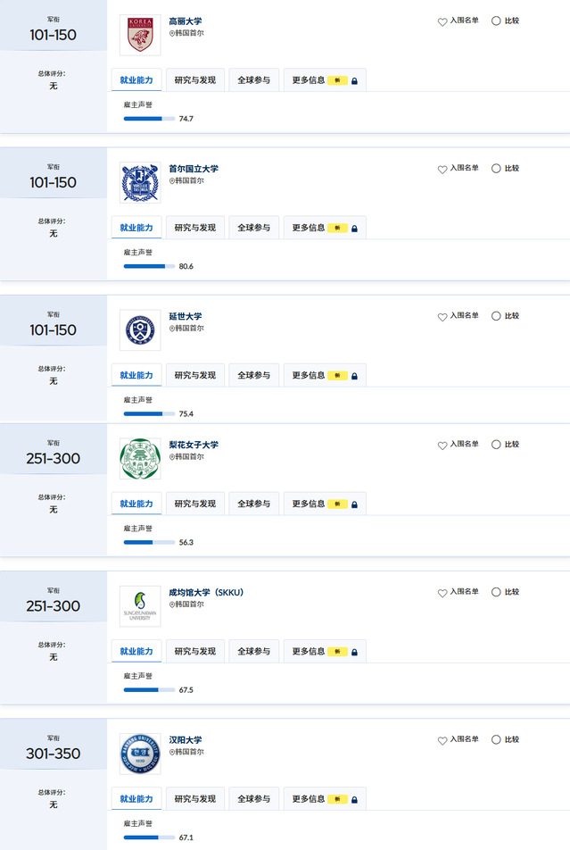Viewport: 570px width, 850px height.
Task: Open 更多信息 tab for 首尔国立大学
Action: pos(324,228)
